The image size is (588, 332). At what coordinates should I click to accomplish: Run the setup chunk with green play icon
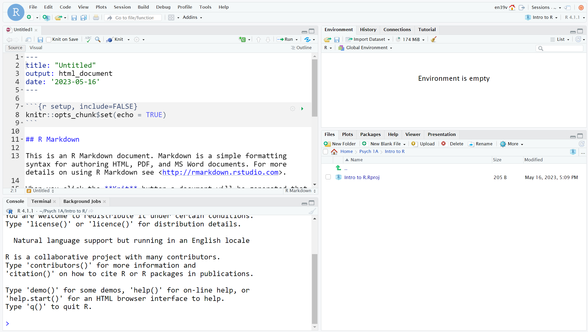pyautogui.click(x=302, y=108)
